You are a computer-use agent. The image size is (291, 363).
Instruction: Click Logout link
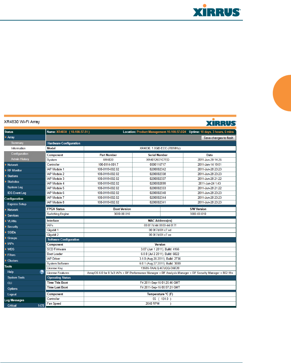12,295
